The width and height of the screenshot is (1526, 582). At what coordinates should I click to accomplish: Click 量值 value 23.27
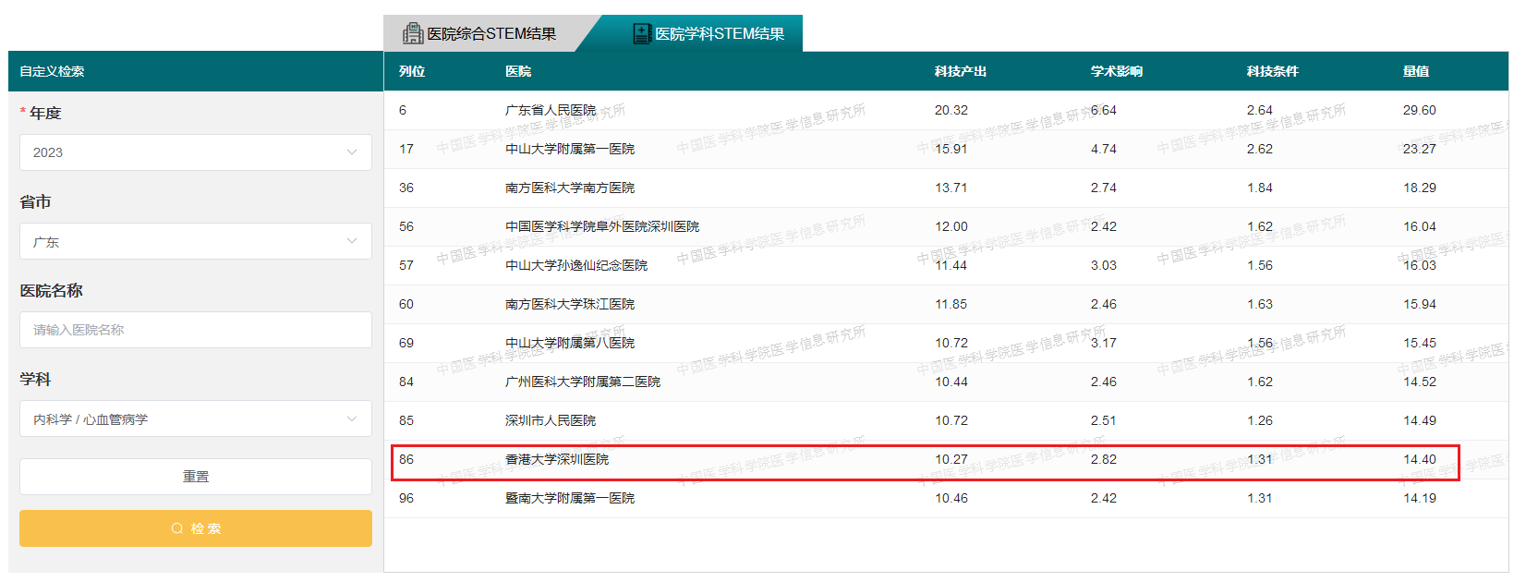click(x=1420, y=149)
